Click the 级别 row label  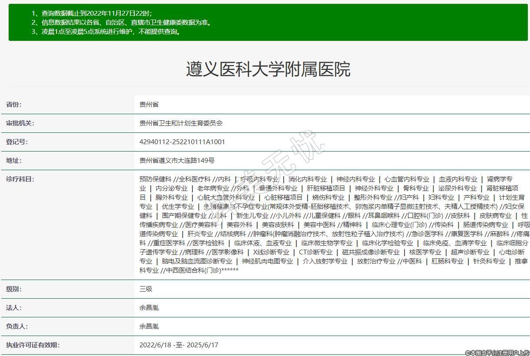pyautogui.click(x=13, y=289)
